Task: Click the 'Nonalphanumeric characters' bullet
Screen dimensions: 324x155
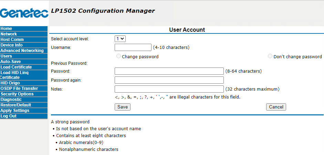Action: [x=88, y=149]
